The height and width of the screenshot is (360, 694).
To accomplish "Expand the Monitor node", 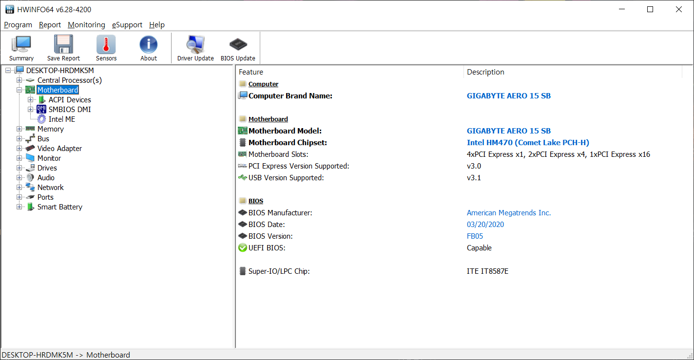I will tap(19, 158).
